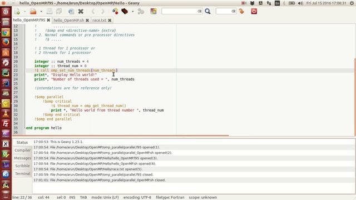Click 'line: 22 / 36' in status bar
This screenshot has width=356, height=200.
tap(22, 197)
